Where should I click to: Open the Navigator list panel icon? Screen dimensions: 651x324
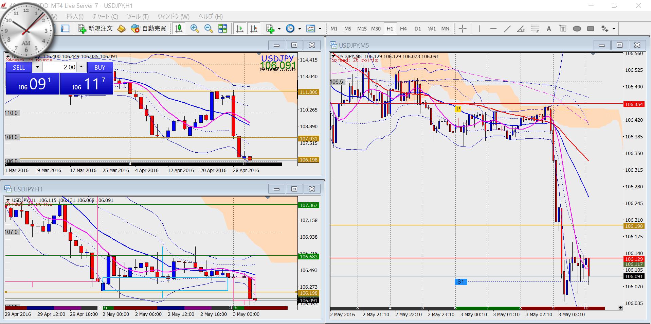pos(65,29)
